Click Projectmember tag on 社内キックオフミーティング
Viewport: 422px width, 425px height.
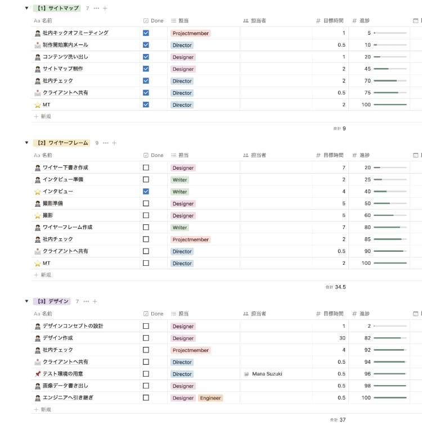191,33
